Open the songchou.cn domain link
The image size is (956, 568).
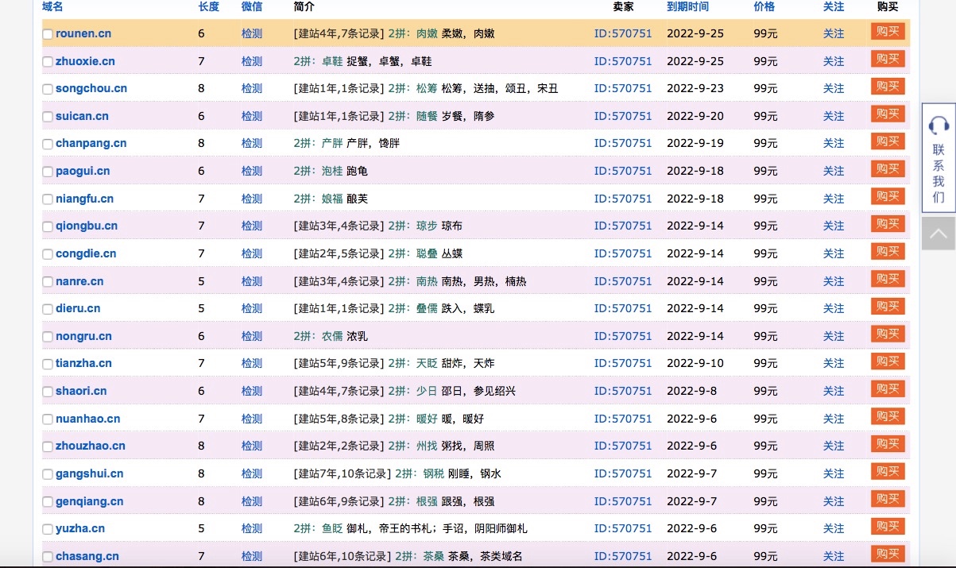91,88
